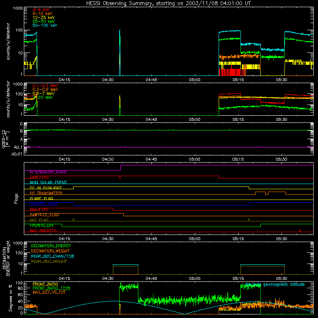
Task: Select the orange 6-12 keV legend entry
Action: coord(43,14)
